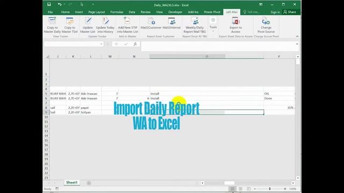
Task: Select row 9 header
Action: 46,112
